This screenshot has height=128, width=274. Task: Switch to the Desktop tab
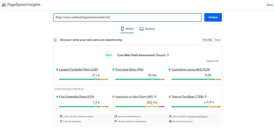click(147, 29)
